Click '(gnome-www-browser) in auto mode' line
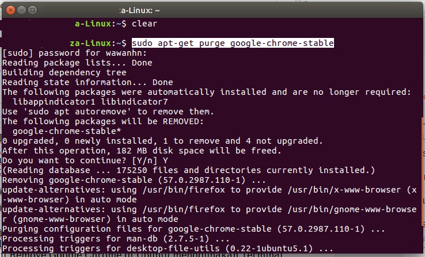 coord(90,219)
